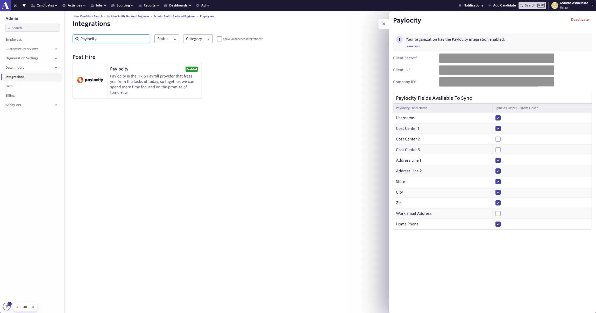Uncheck the State sync checkbox
596x313 pixels.
(498, 182)
